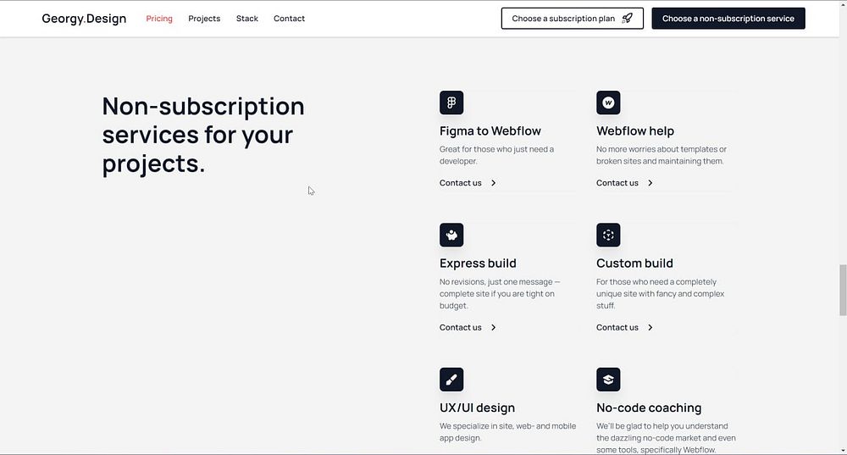
Task: Click Contact us under Express build
Action: (460, 327)
